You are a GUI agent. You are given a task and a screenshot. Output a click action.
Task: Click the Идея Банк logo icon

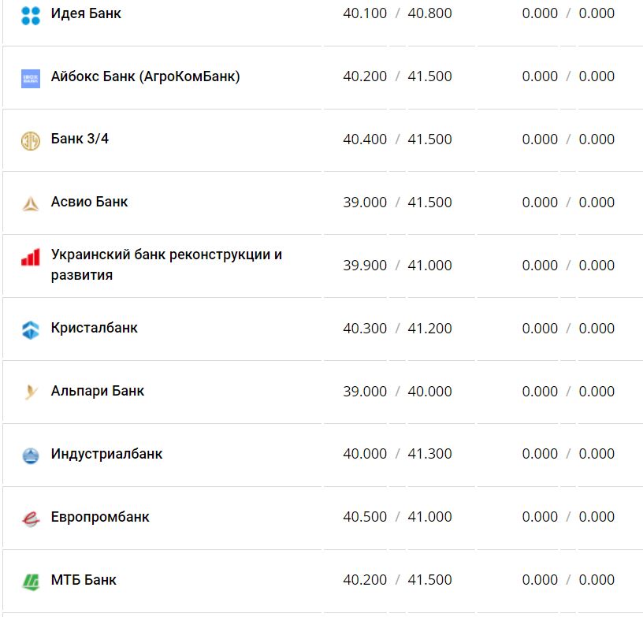pyautogui.click(x=30, y=15)
